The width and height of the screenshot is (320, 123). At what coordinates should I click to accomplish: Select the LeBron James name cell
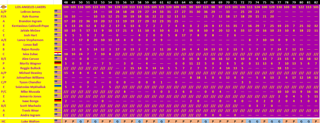[30, 12]
